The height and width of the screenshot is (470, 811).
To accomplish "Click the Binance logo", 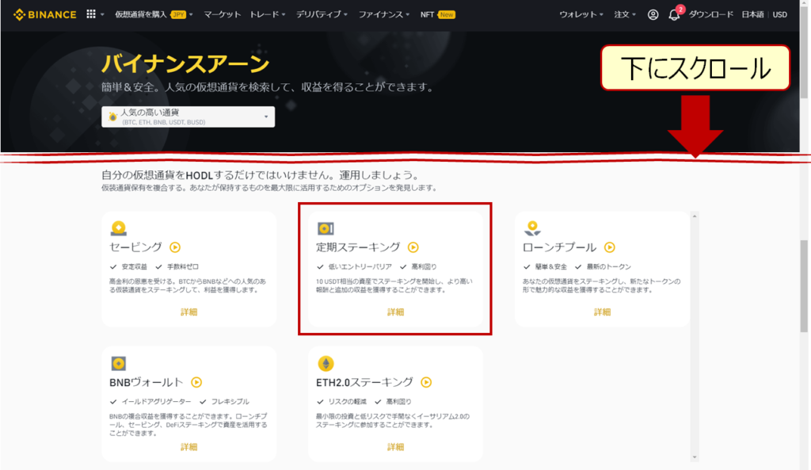I will 45,14.
